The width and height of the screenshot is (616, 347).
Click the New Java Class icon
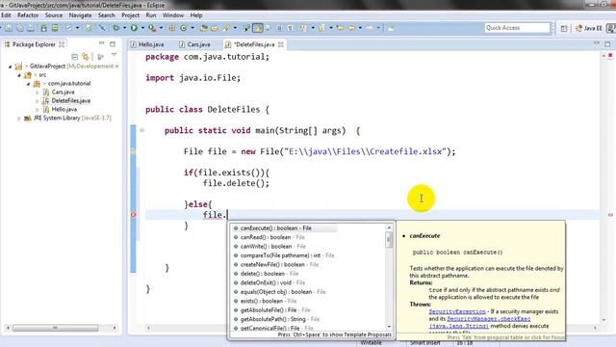pos(184,28)
